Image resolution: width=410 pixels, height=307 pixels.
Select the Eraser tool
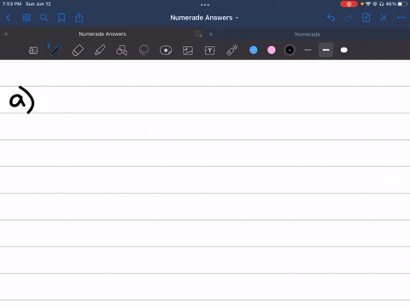tap(78, 50)
